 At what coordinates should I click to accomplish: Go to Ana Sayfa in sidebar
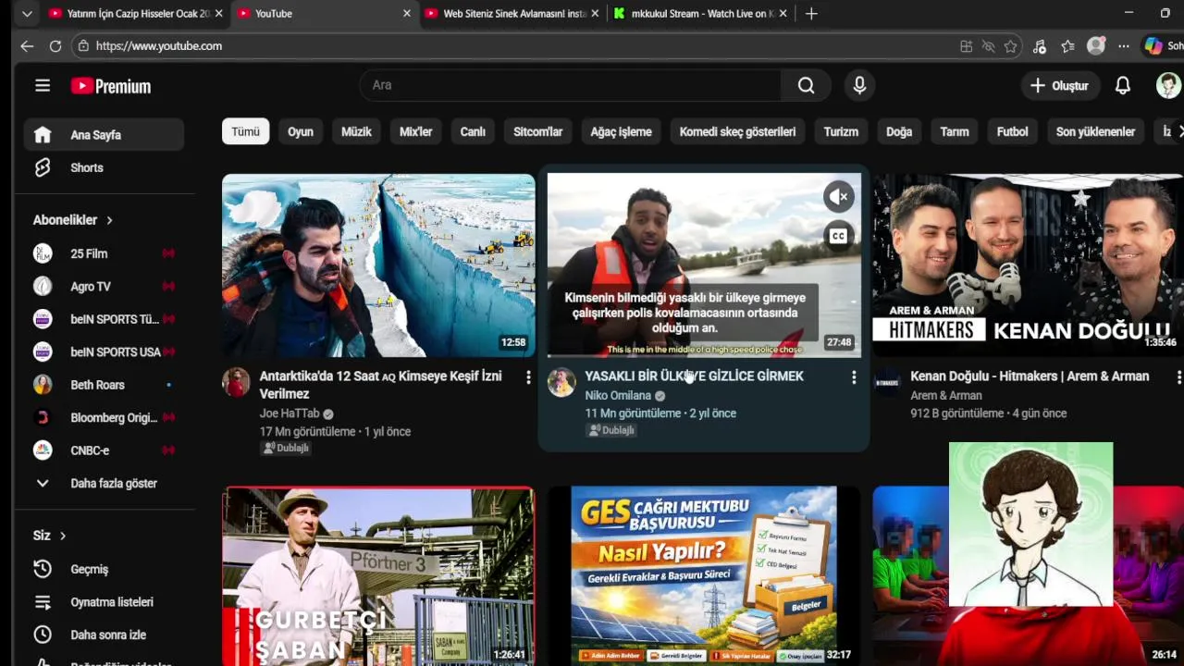pos(104,135)
